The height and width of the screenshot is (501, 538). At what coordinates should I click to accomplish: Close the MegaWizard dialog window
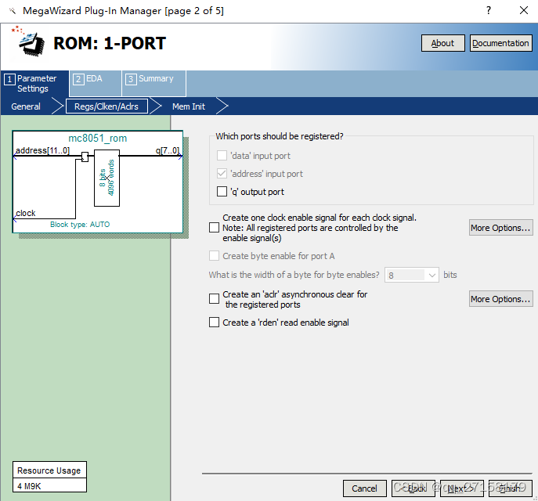[x=524, y=10]
